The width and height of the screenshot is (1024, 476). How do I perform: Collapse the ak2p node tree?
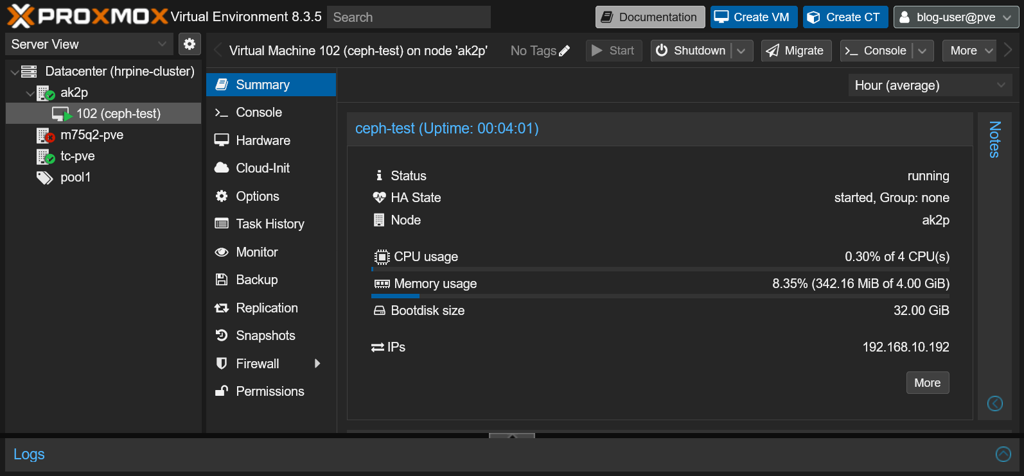[30, 93]
